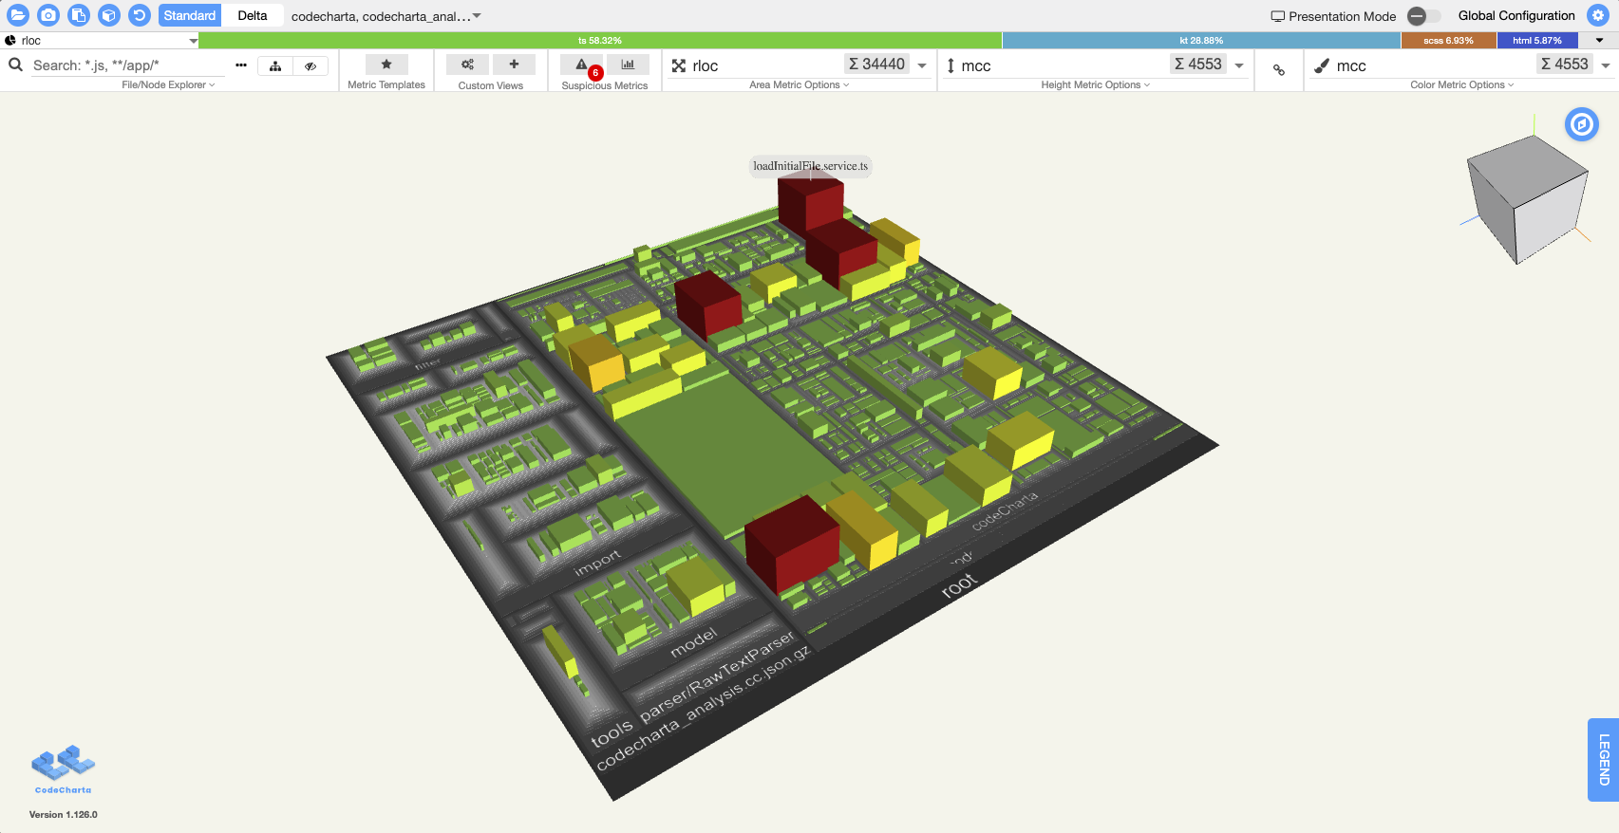Click the ts 58.32% distribution bar
The image size is (1619, 833).
(600, 41)
